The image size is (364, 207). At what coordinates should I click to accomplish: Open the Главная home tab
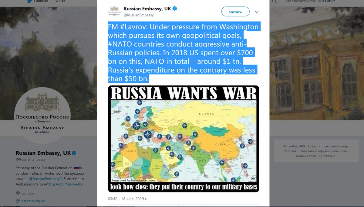pos(41,1)
